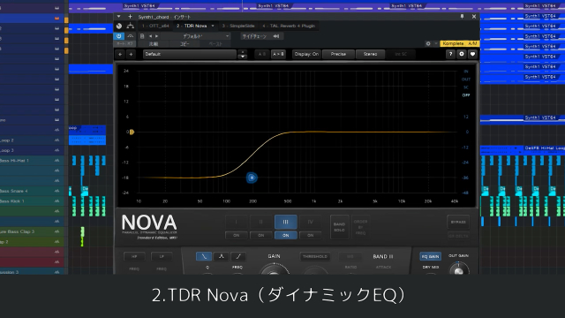Click the blue Band III node on graph
565x318 pixels.
252,178
